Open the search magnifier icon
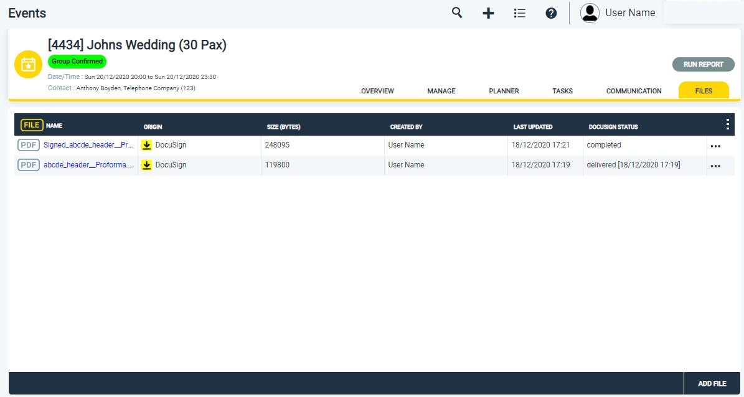Image resolution: width=744 pixels, height=397 pixels. click(x=456, y=13)
